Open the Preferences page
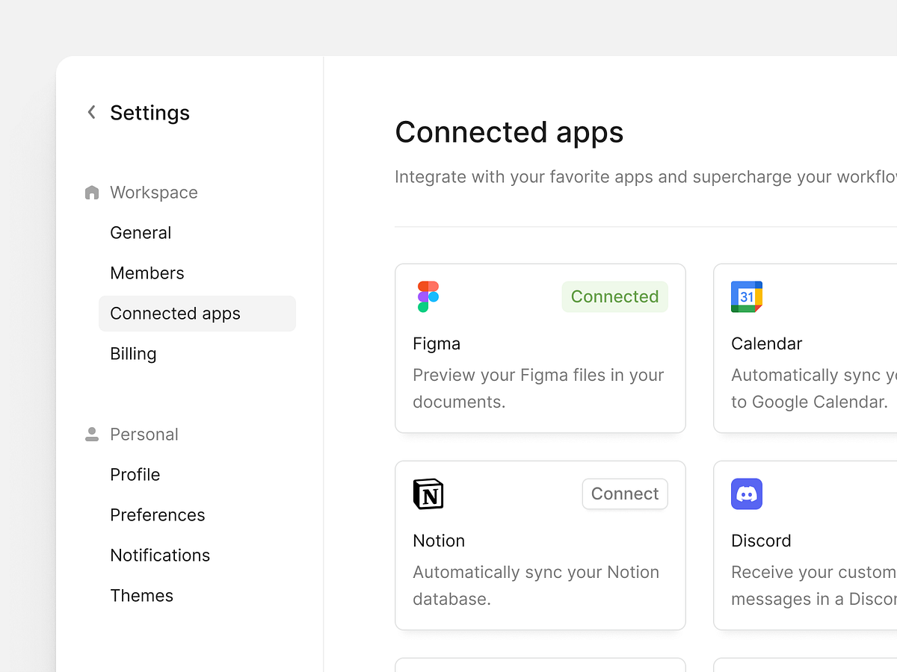 point(157,515)
